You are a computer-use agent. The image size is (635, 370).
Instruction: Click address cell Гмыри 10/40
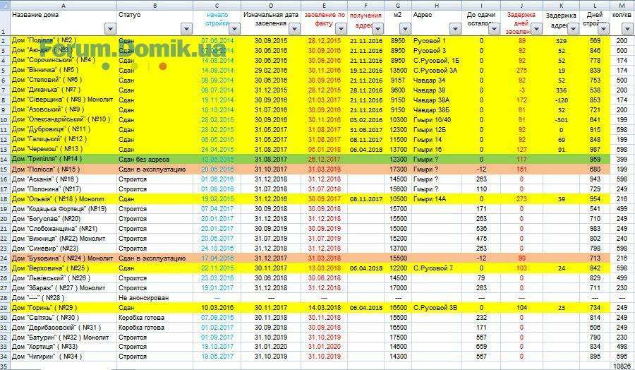click(437, 119)
